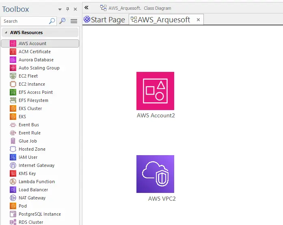This screenshot has width=283, height=225.
Task: Pick the PostgreSQL Instance icon
Action: tap(13, 214)
